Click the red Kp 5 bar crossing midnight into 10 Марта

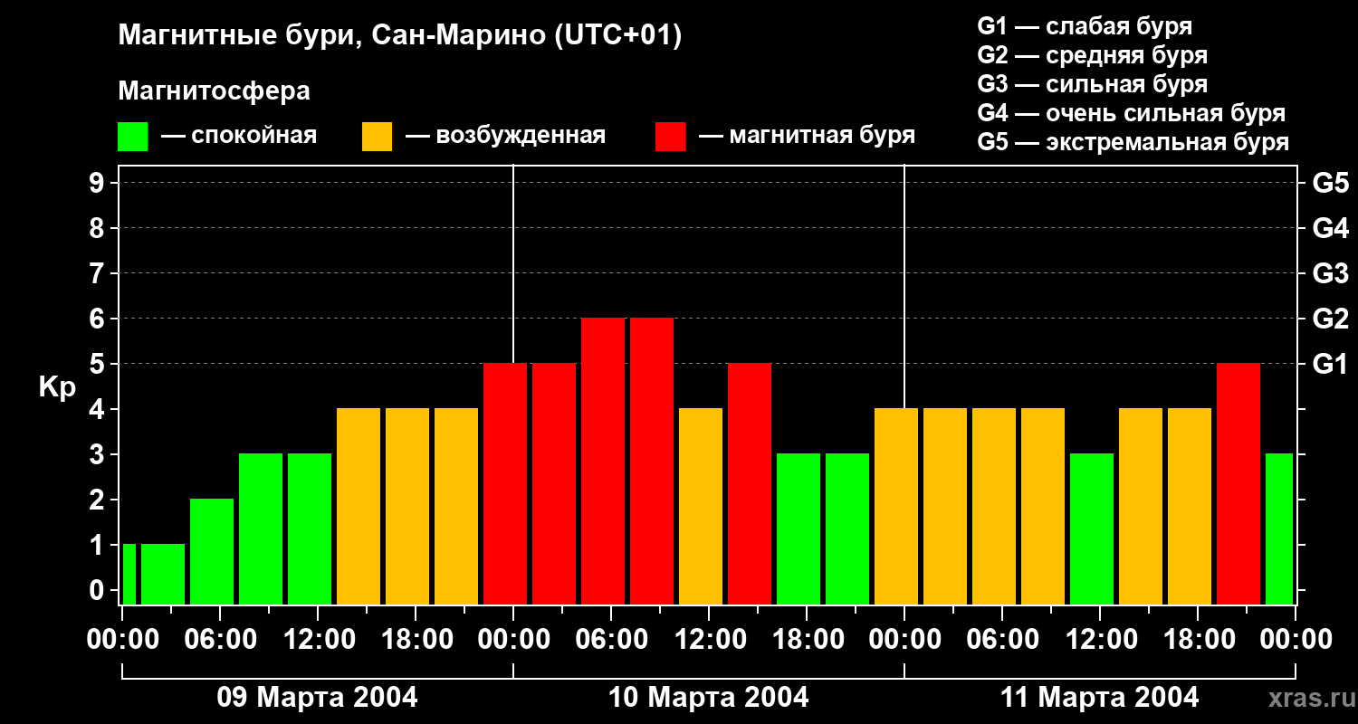(505, 483)
